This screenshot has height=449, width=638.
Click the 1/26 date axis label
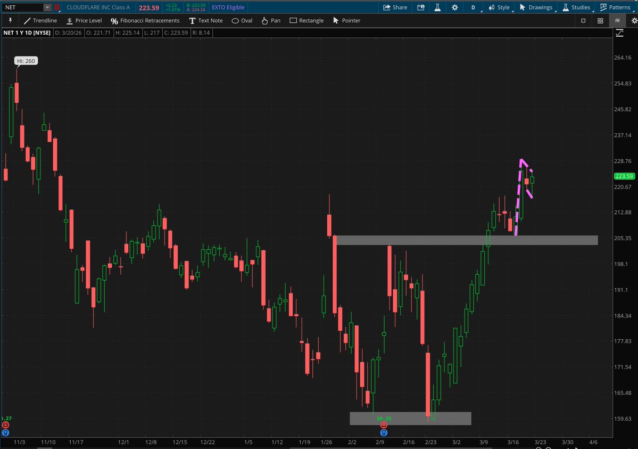tap(326, 442)
